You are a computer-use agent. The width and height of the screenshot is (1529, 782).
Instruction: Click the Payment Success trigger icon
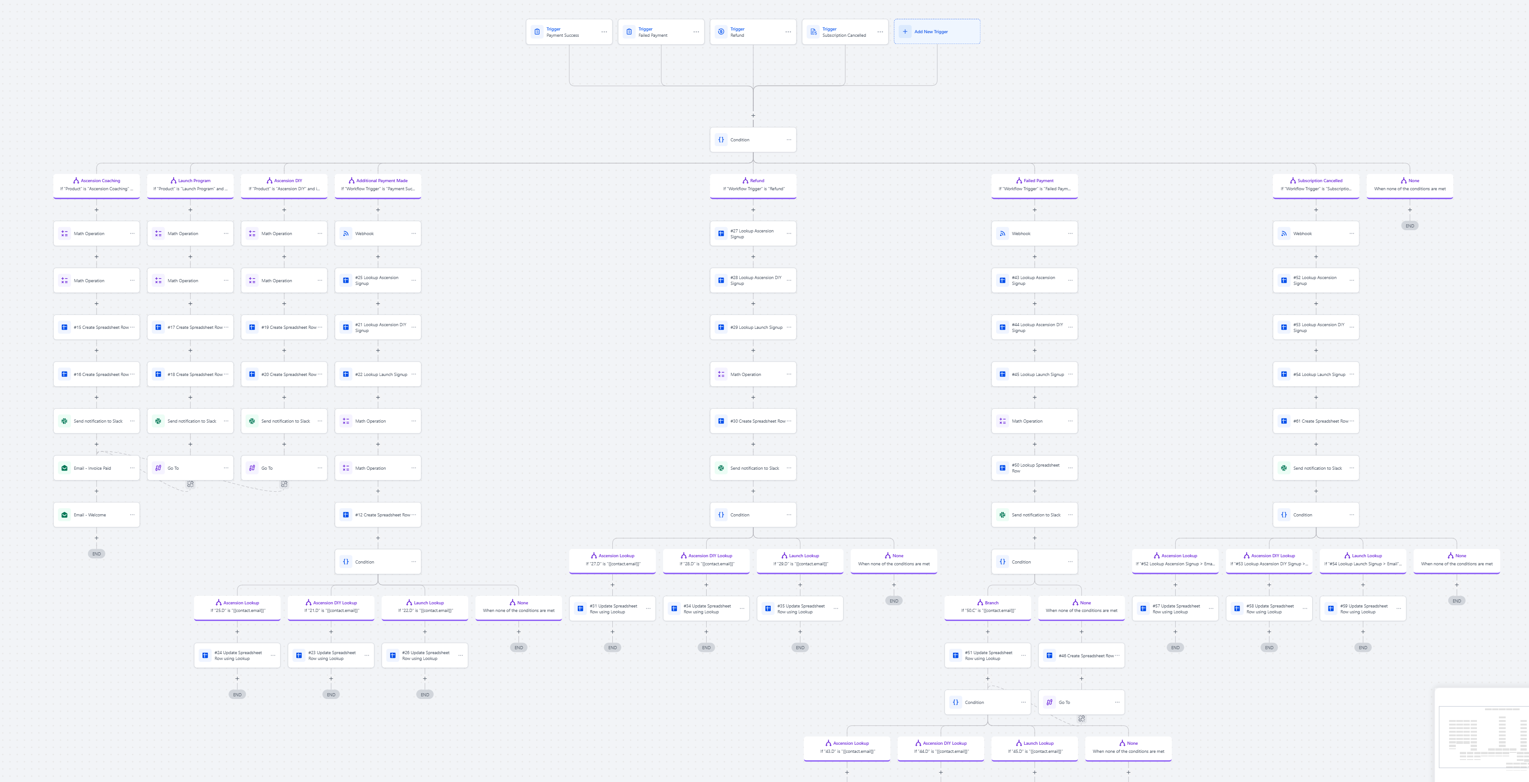coord(536,32)
